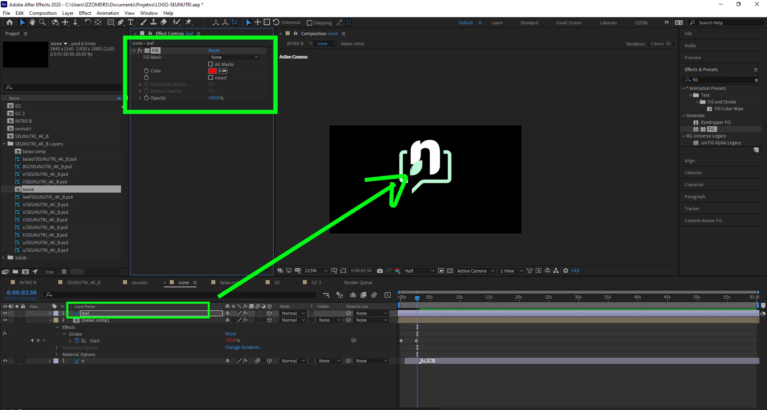767x410 pixels.
Task: Check the Invert checkbox in Fill
Action: click(x=211, y=78)
